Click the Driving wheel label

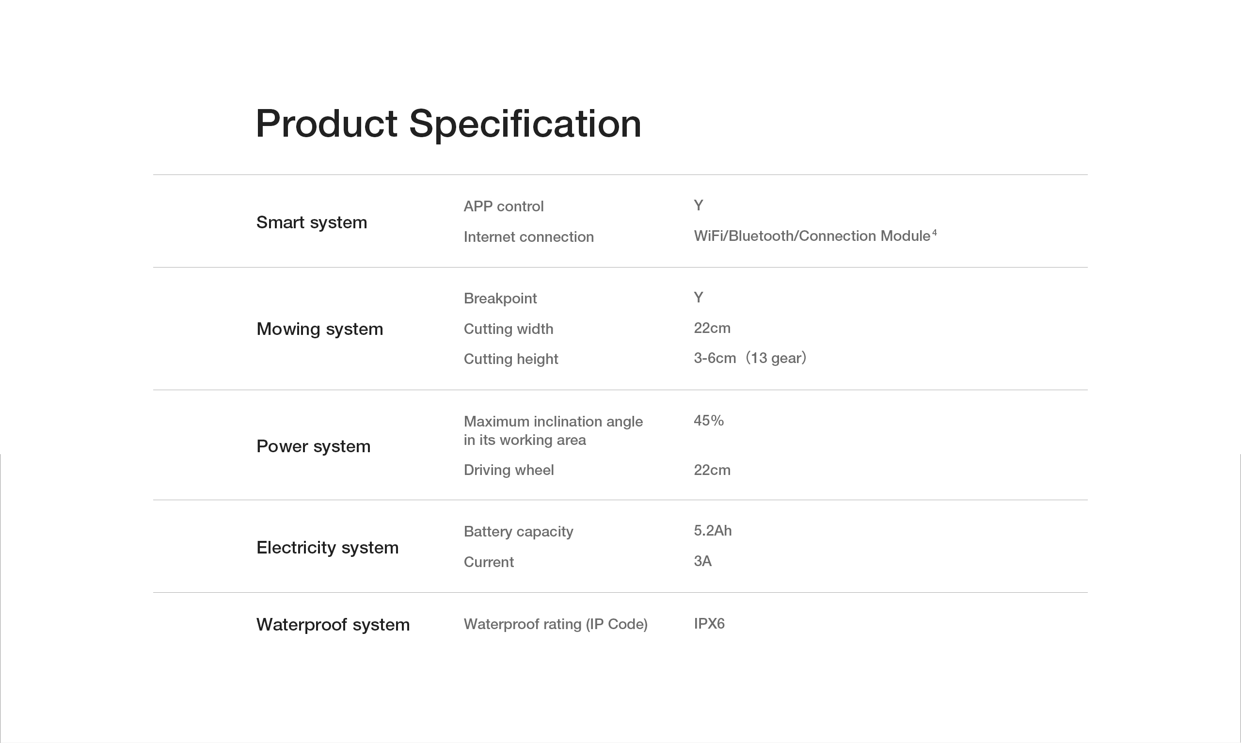pos(508,470)
